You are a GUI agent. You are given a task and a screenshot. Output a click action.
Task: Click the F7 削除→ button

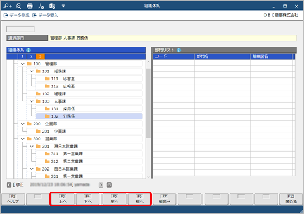pyautogui.click(x=164, y=199)
